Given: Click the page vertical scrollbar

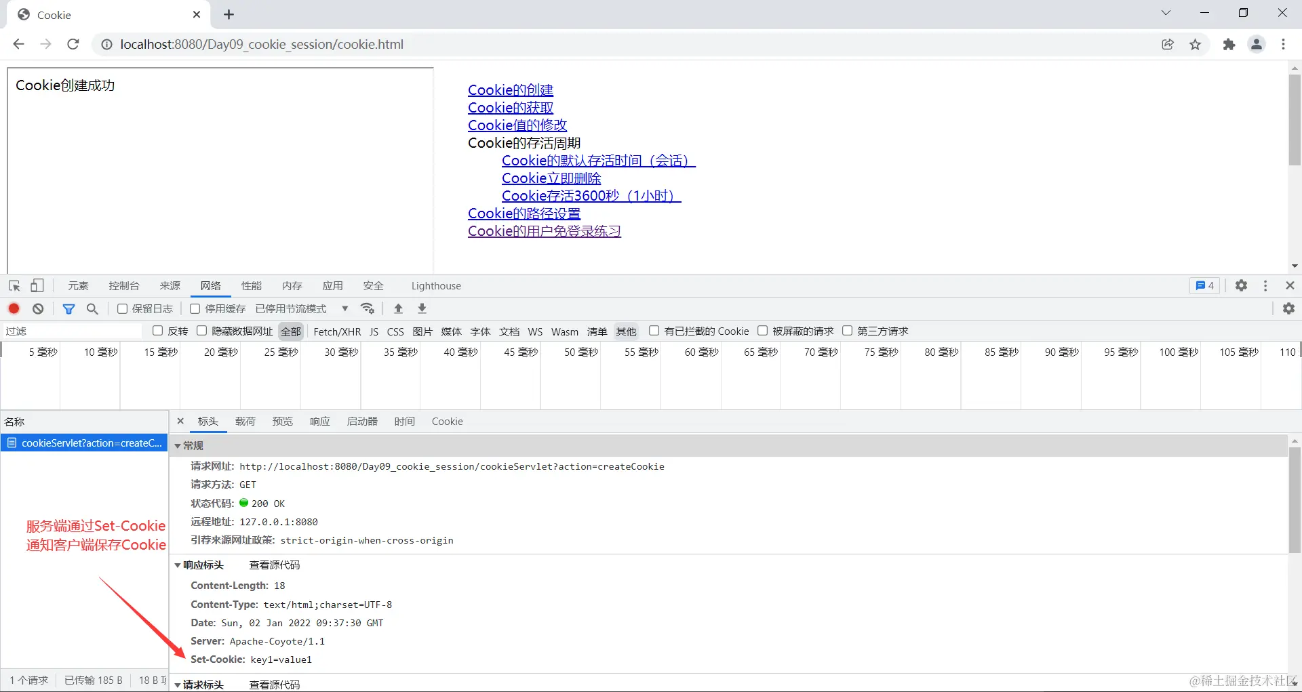Looking at the screenshot, I should [x=1295, y=120].
